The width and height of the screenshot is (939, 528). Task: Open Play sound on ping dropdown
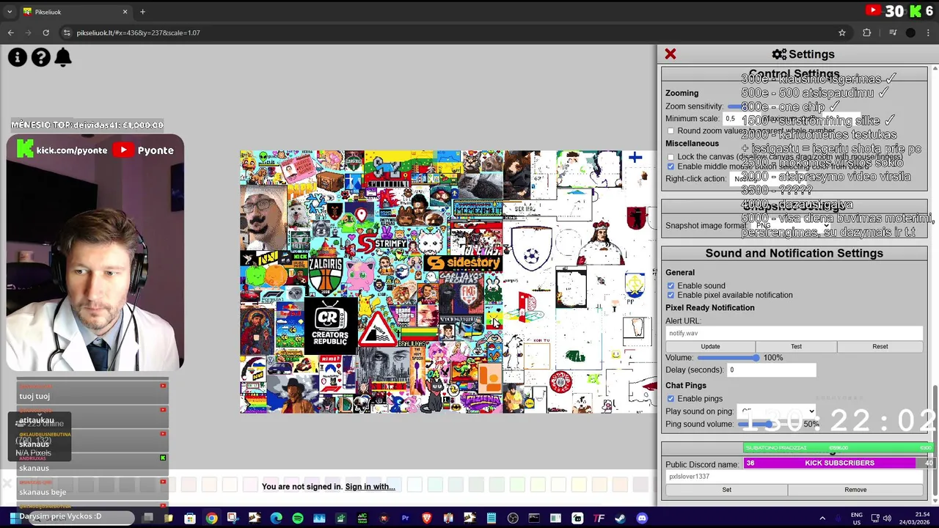[x=776, y=411]
